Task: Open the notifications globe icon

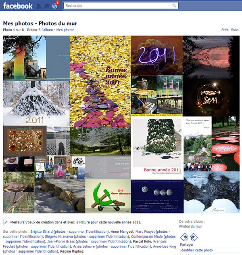Action: point(55,6)
